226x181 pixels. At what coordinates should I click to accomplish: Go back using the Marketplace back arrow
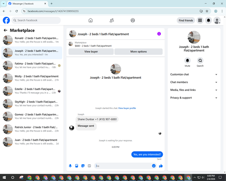click(x=5, y=30)
